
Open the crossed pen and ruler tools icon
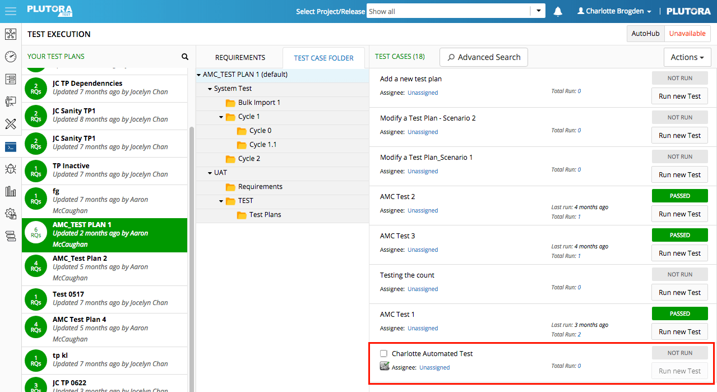coord(10,123)
